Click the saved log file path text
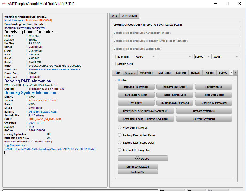 coord(50,149)
